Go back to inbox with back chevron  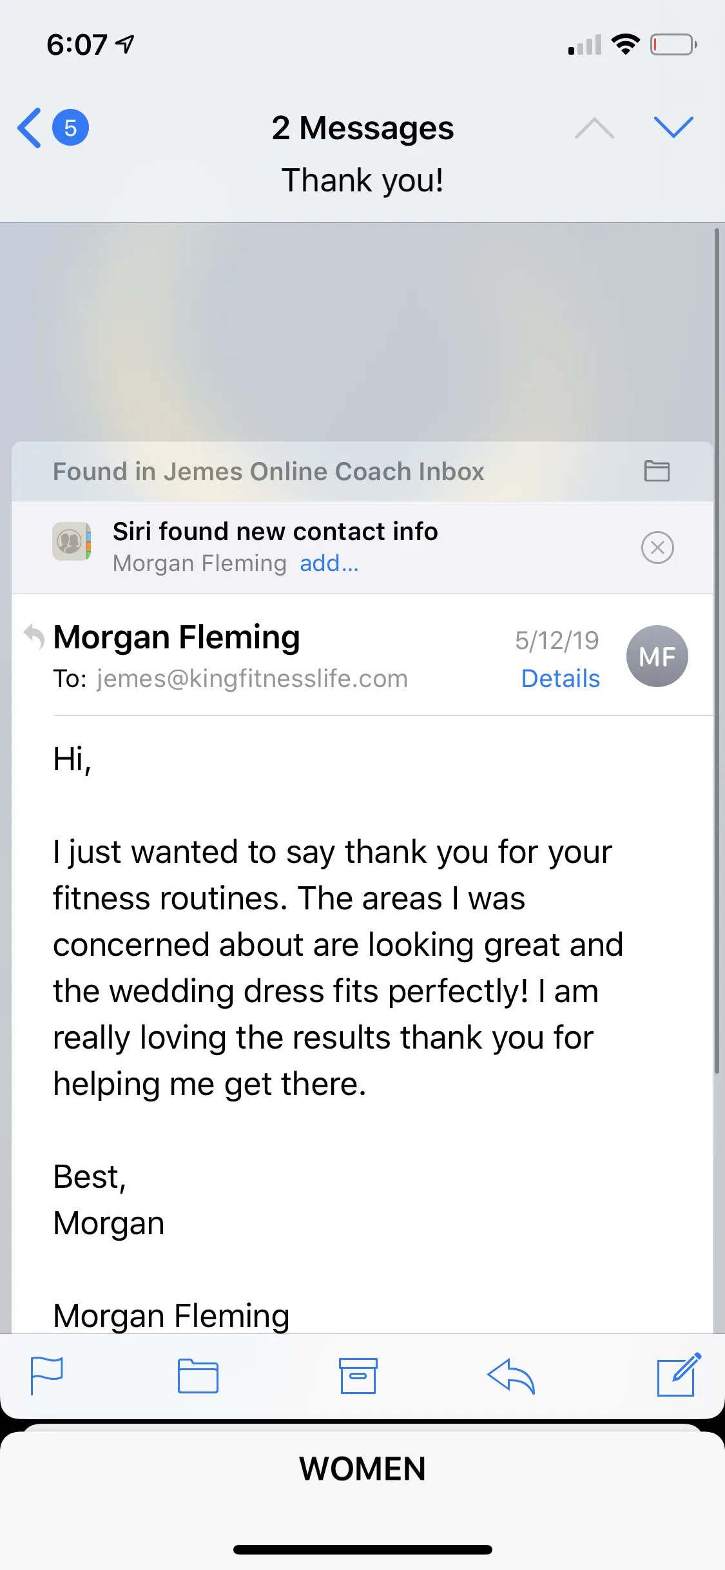(x=29, y=128)
